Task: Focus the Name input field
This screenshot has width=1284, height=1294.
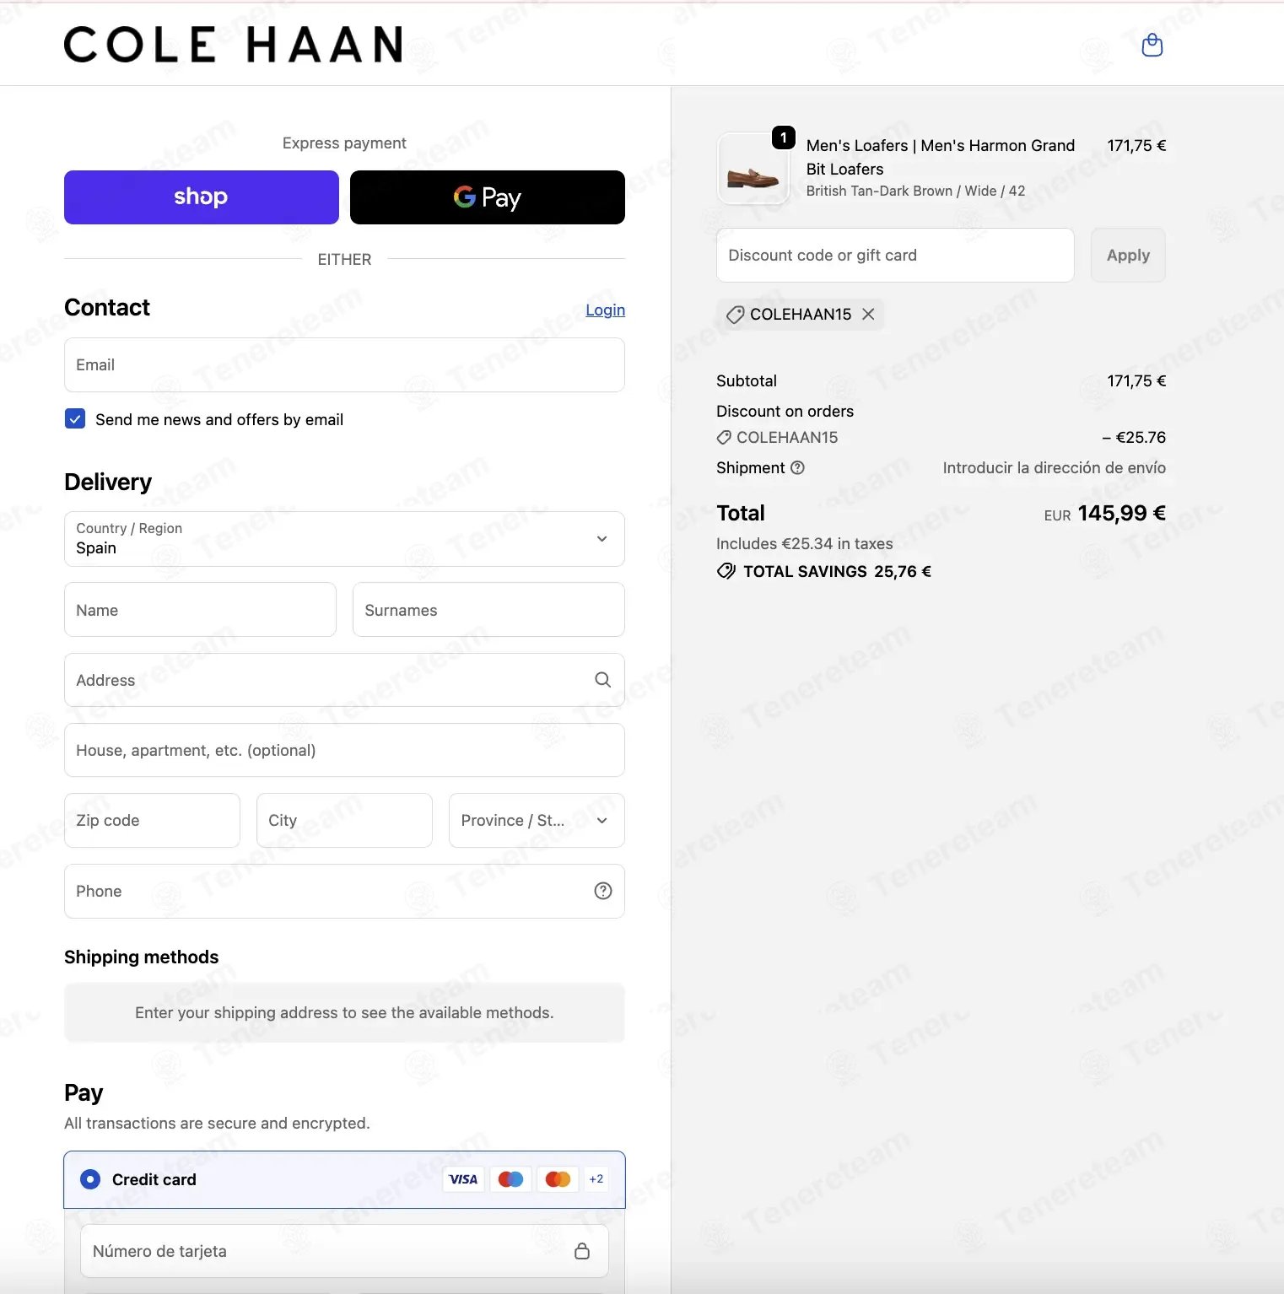Action: point(200,610)
